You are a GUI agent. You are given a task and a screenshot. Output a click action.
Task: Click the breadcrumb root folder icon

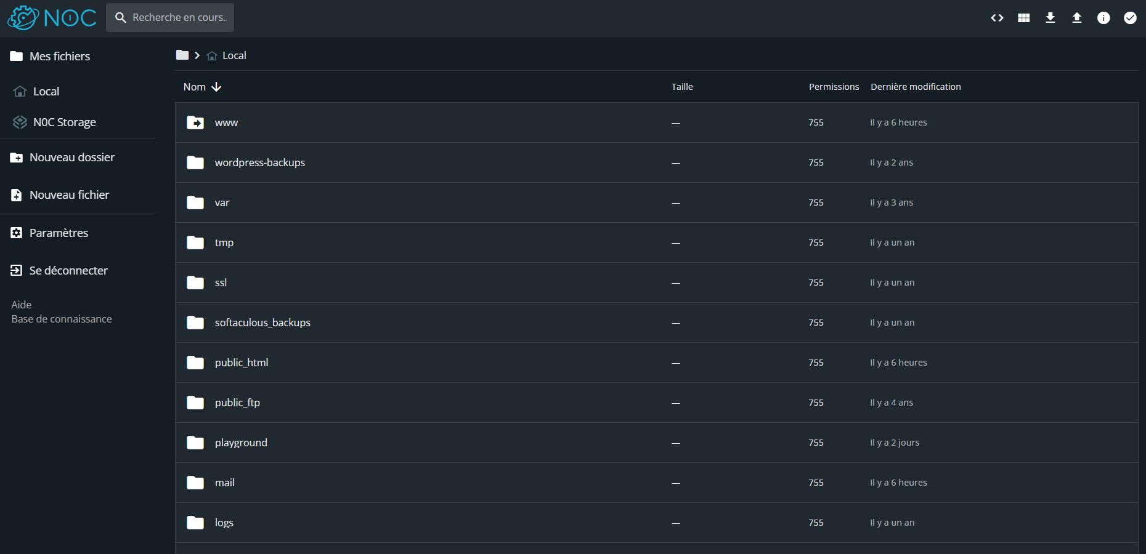tap(182, 55)
